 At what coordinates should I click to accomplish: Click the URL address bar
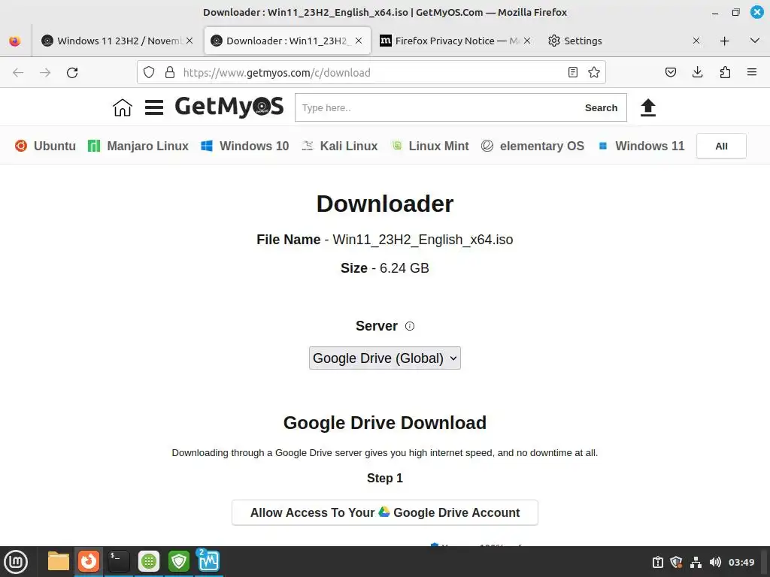pyautogui.click(x=373, y=73)
